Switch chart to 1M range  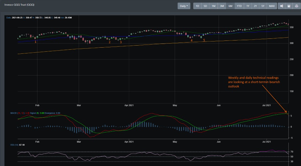(x=213, y=6)
